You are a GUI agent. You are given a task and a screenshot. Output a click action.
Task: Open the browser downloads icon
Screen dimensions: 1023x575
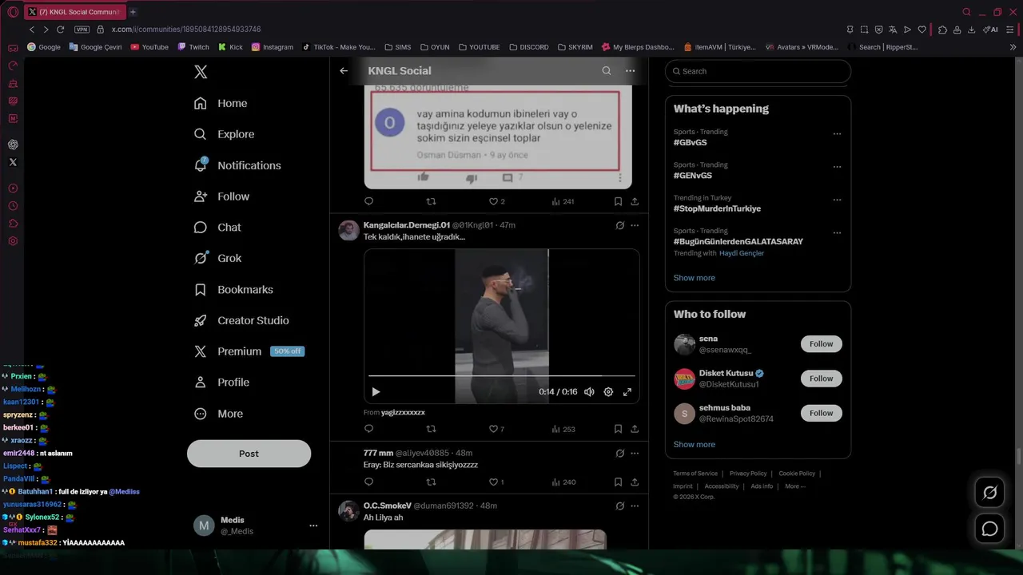tap(971, 30)
